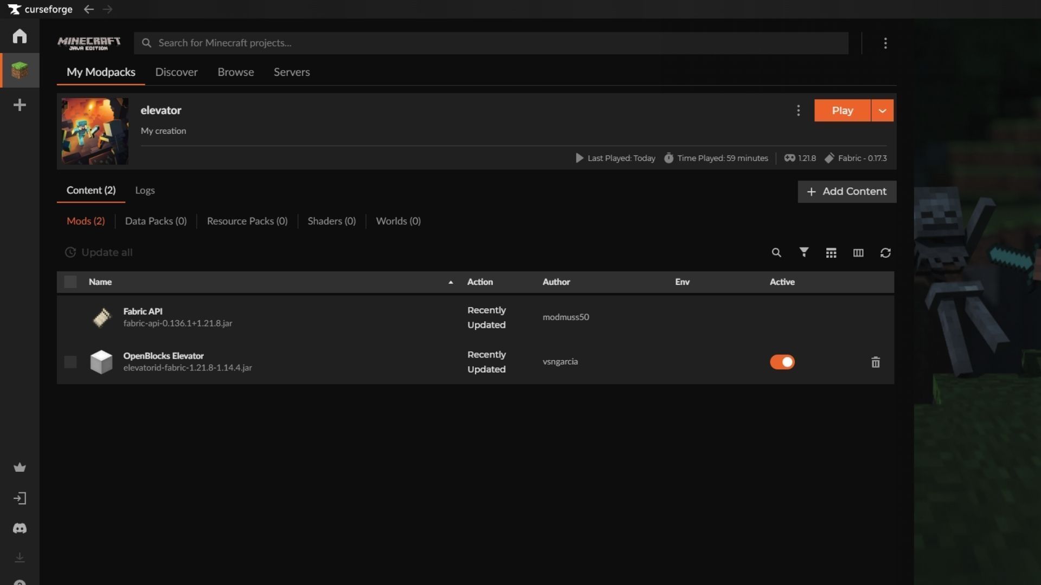The image size is (1041, 585).
Task: Open the Discord icon in sidebar
Action: point(20,528)
